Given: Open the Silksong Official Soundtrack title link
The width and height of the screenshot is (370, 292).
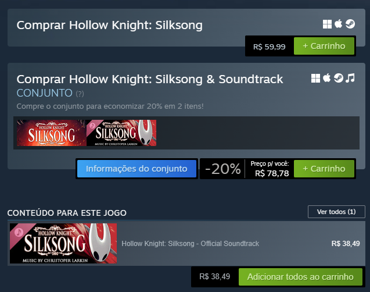Looking at the screenshot, I should 190,243.
